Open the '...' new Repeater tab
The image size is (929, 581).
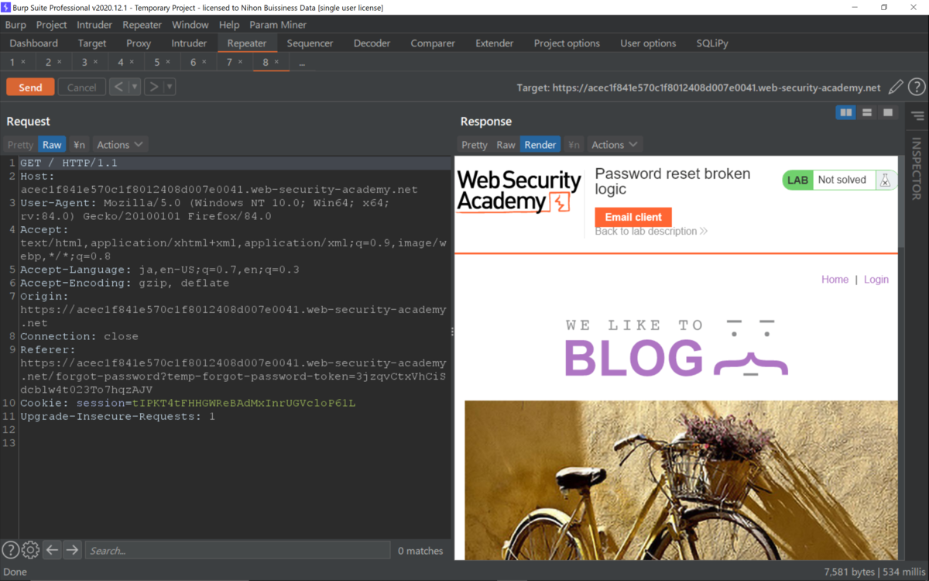pyautogui.click(x=302, y=62)
